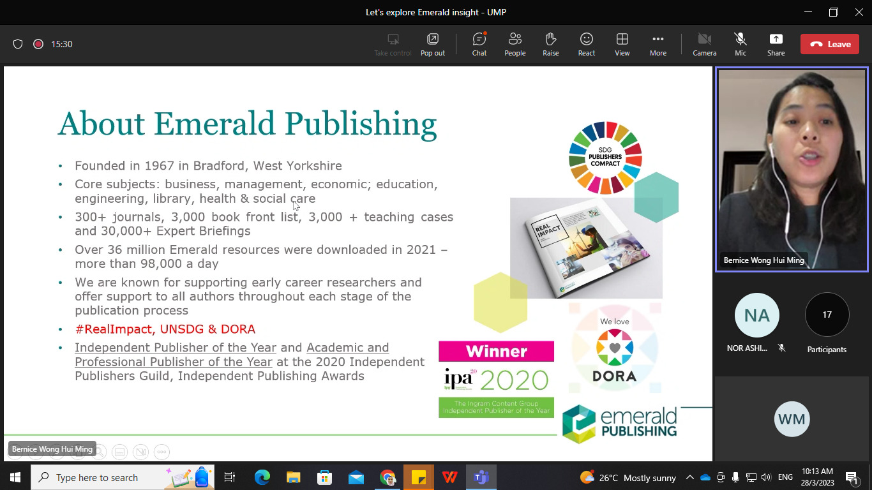Click Academic and Professional Publisher link

pyautogui.click(x=232, y=355)
